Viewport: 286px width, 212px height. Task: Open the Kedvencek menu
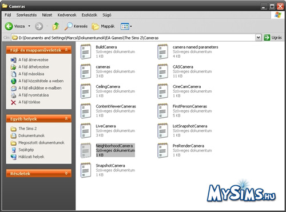pyautogui.click(x=67, y=15)
